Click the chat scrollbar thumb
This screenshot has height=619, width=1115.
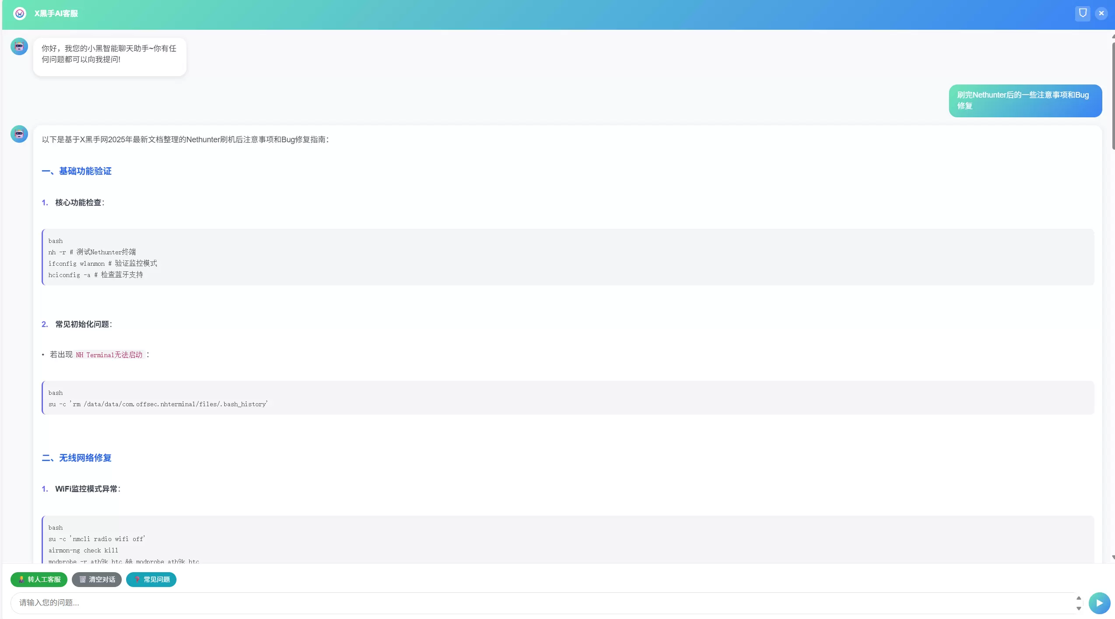[x=1113, y=95]
